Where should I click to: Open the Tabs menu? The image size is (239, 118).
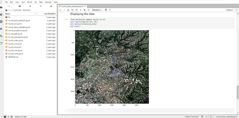click(x=41, y=2)
